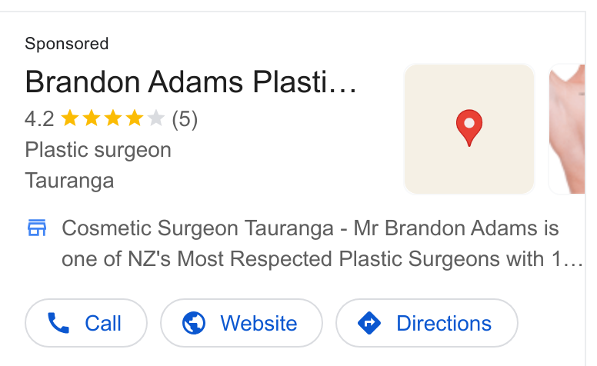Open Brandon Adams Plasti… business title
597x366 pixels.
(191, 82)
